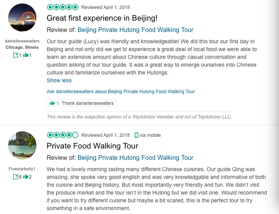Click danielleraewalters' review contributions count icon
Screen dimensions: 279x214
[x=16, y=55]
